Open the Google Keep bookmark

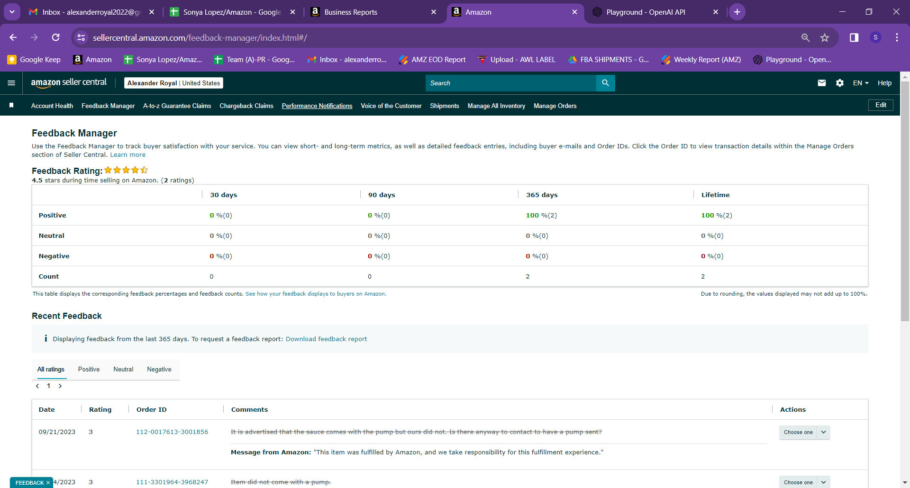tap(34, 60)
